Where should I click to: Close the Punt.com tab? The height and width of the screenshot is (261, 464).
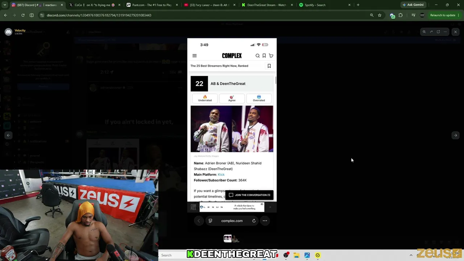point(177,5)
